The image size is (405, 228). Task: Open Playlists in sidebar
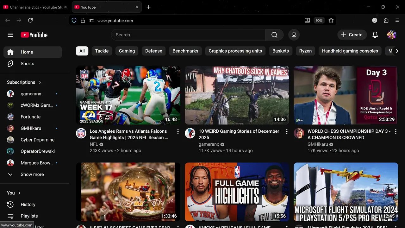coord(33,216)
